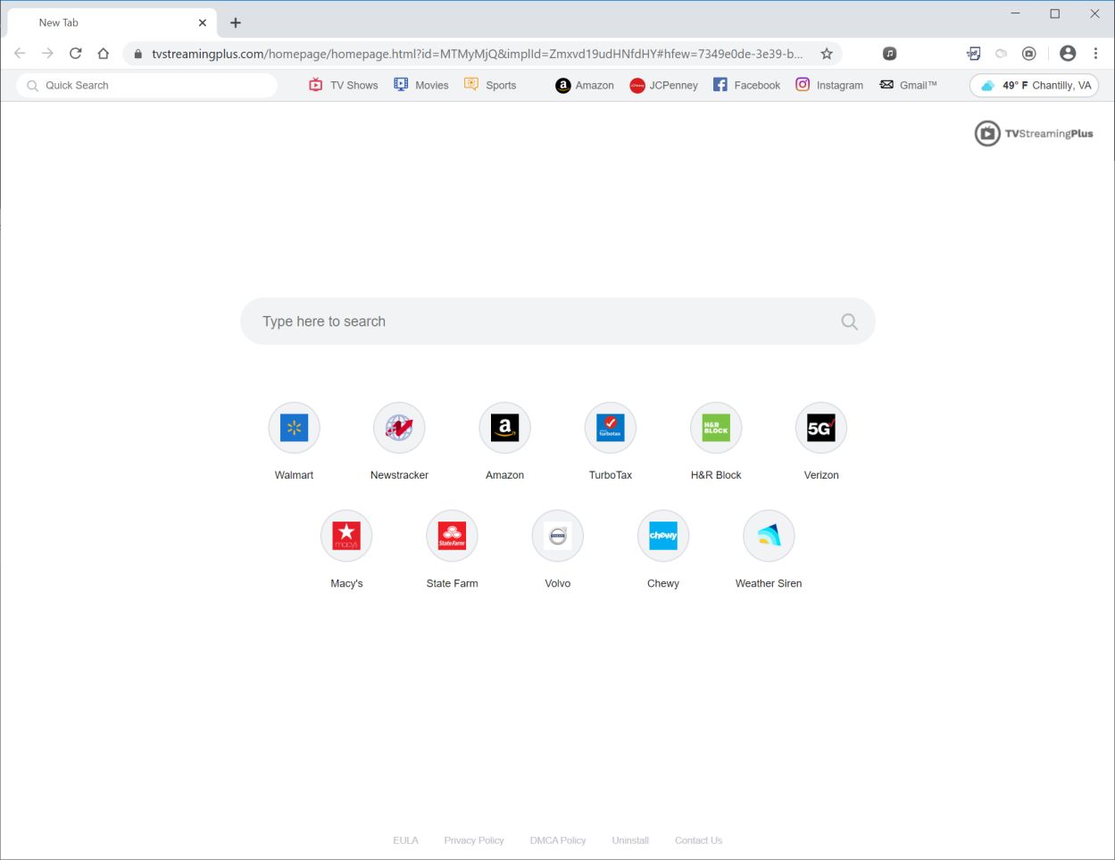This screenshot has width=1115, height=860.
Task: Click the 'State Farm' label
Action: pyautogui.click(x=452, y=583)
